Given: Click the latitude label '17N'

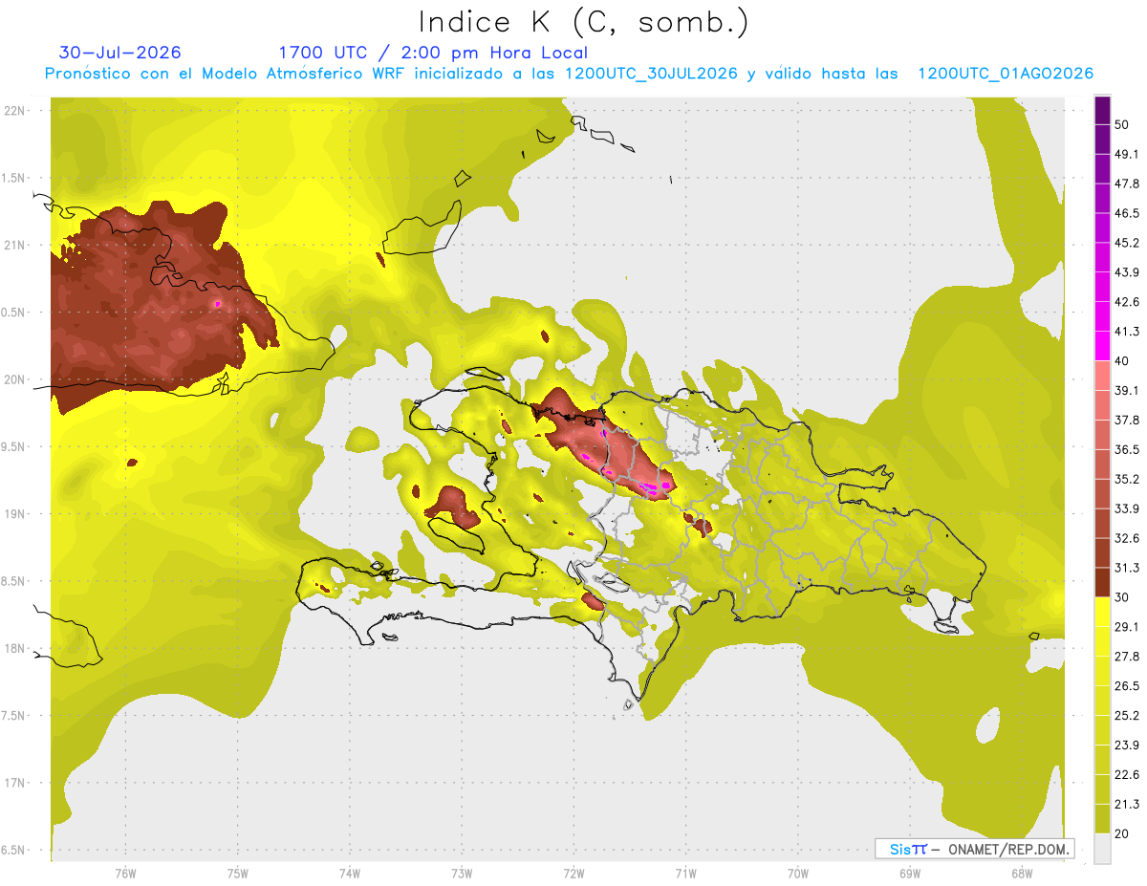Looking at the screenshot, I should pos(15,783).
